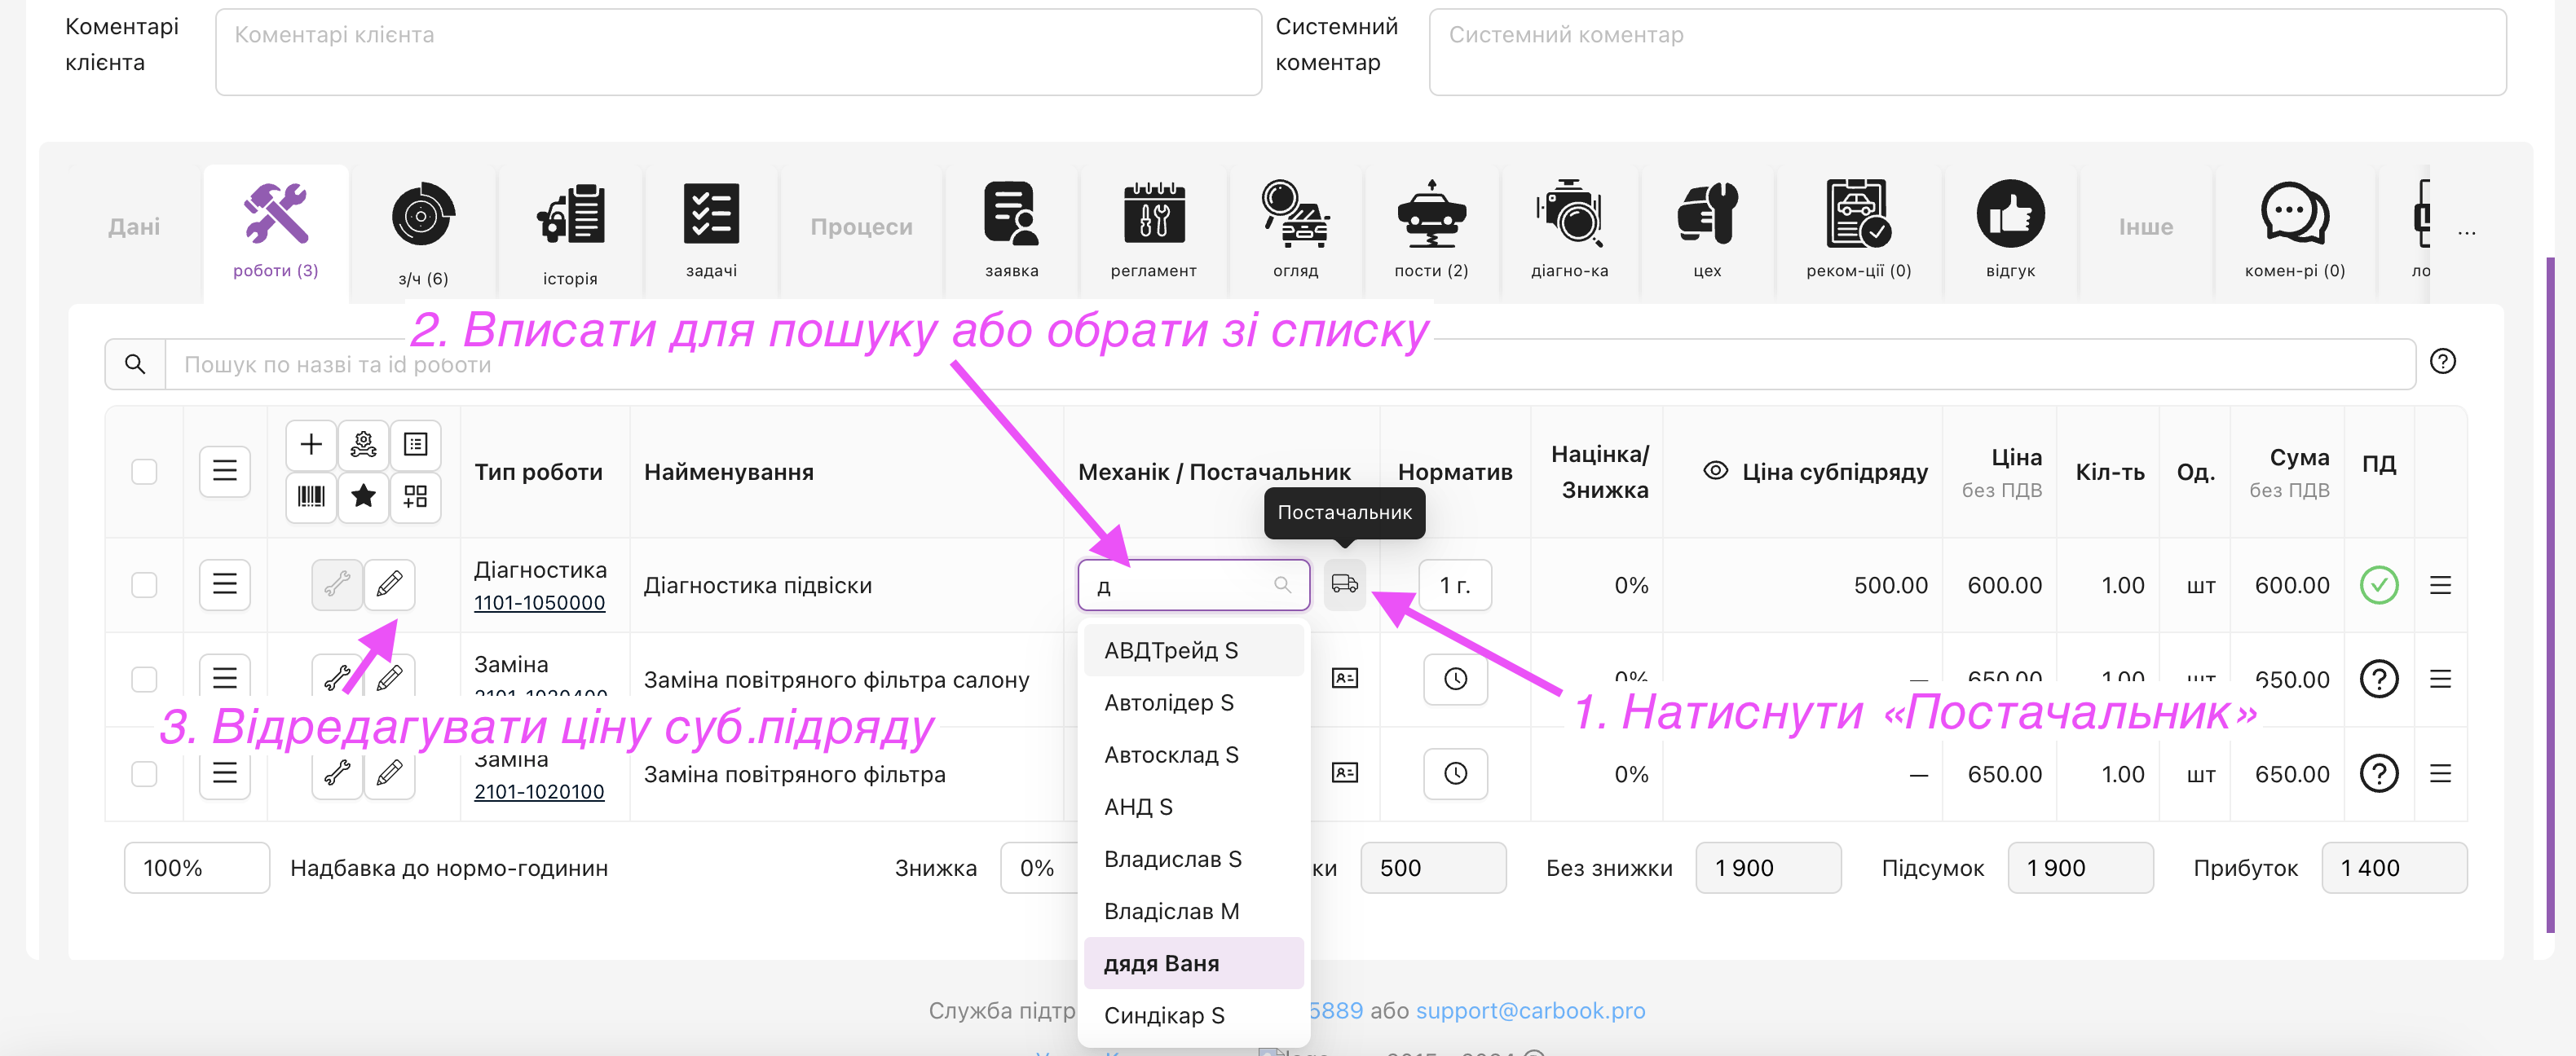The width and height of the screenshot is (2576, 1056).
Task: Click the help question icon beside search field
Action: click(x=2442, y=362)
